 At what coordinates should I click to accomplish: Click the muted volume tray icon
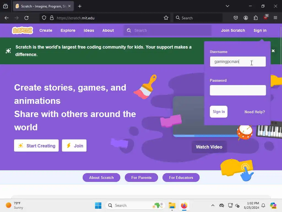click(237, 205)
